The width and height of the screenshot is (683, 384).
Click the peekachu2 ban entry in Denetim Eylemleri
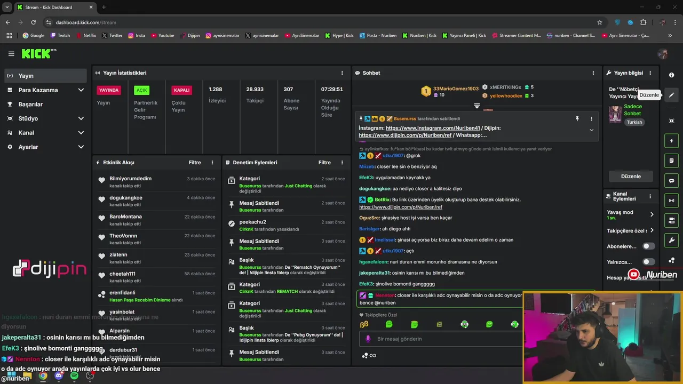click(x=286, y=225)
